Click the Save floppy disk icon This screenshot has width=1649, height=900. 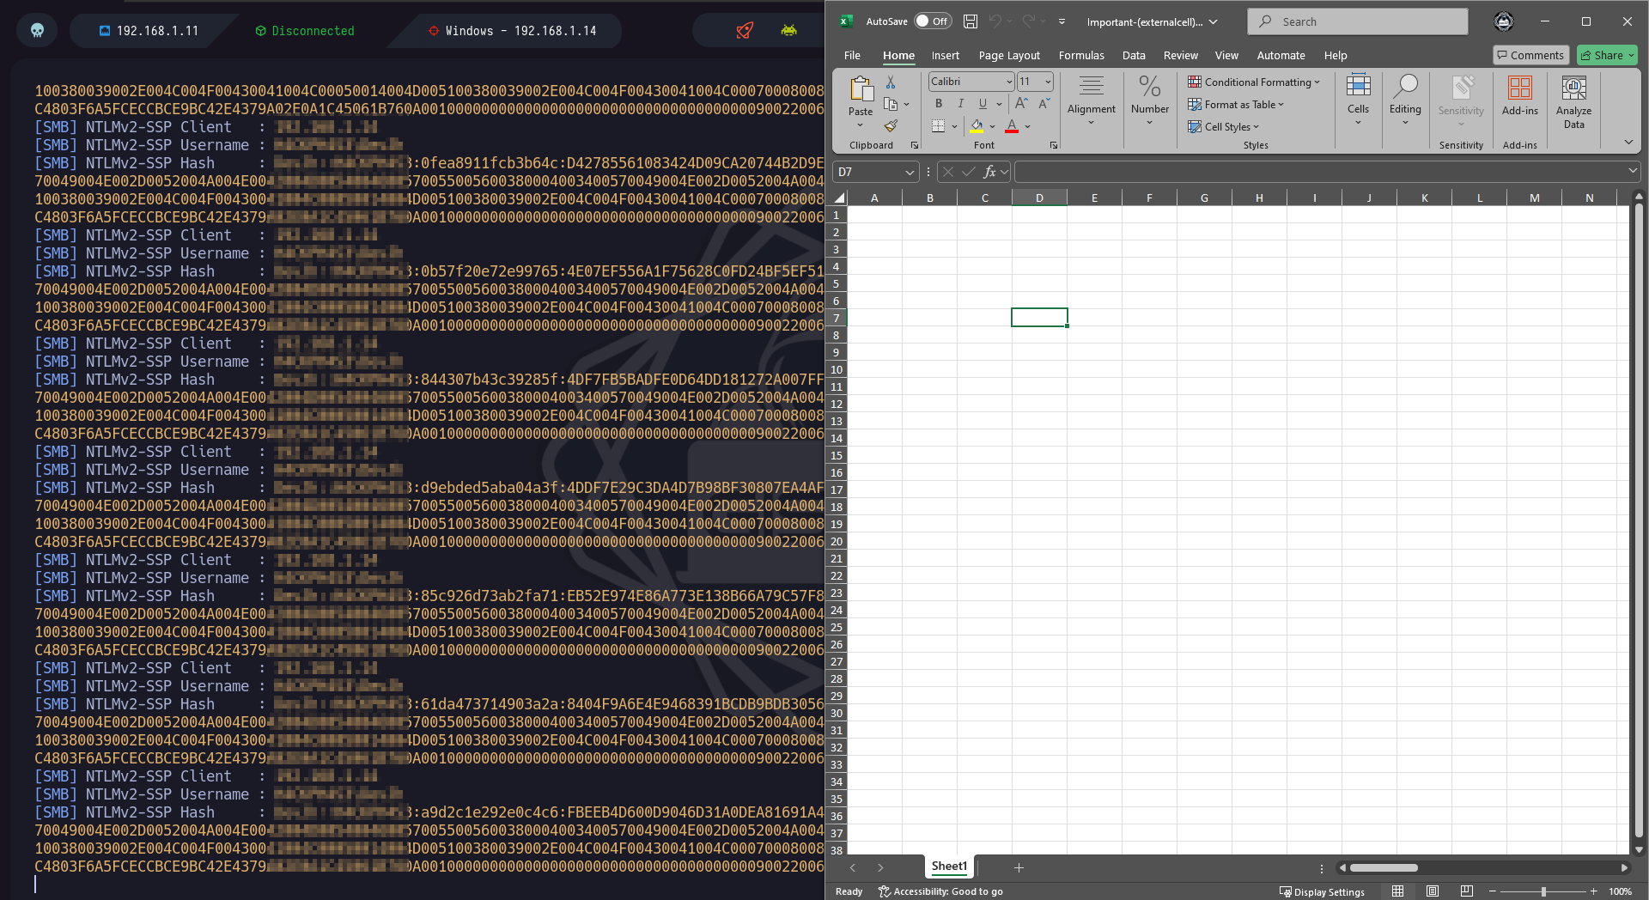click(971, 21)
